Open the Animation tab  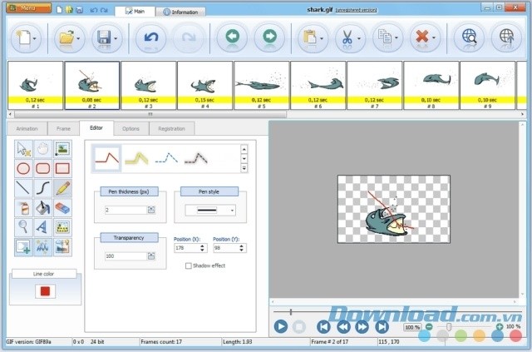27,129
